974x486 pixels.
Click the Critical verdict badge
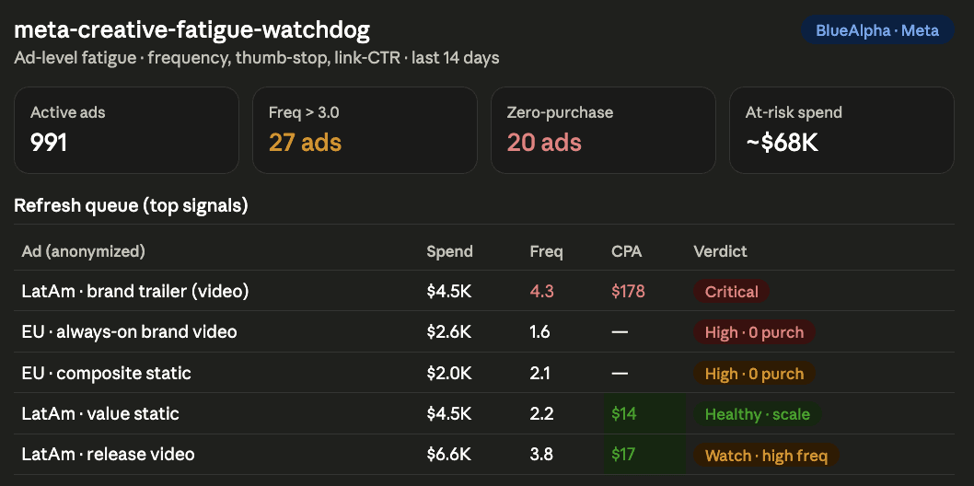732,292
